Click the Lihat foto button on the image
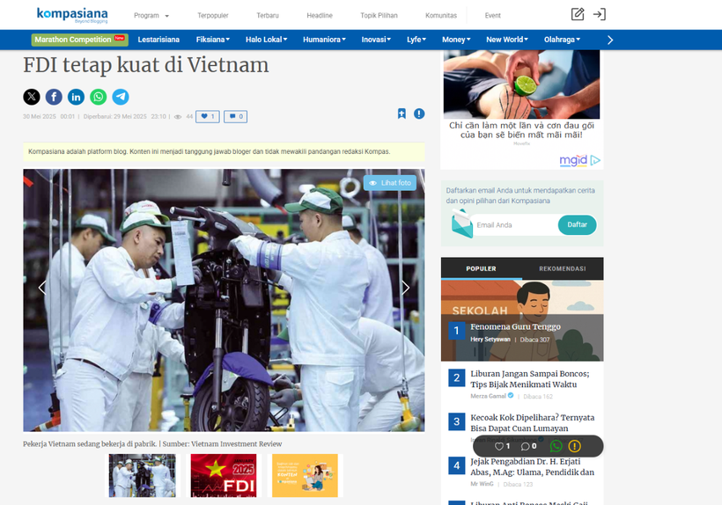The image size is (722, 505). [390, 183]
